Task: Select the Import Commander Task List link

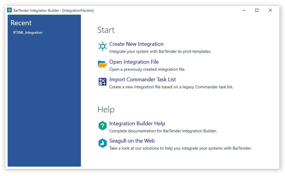Action: tap(142, 79)
